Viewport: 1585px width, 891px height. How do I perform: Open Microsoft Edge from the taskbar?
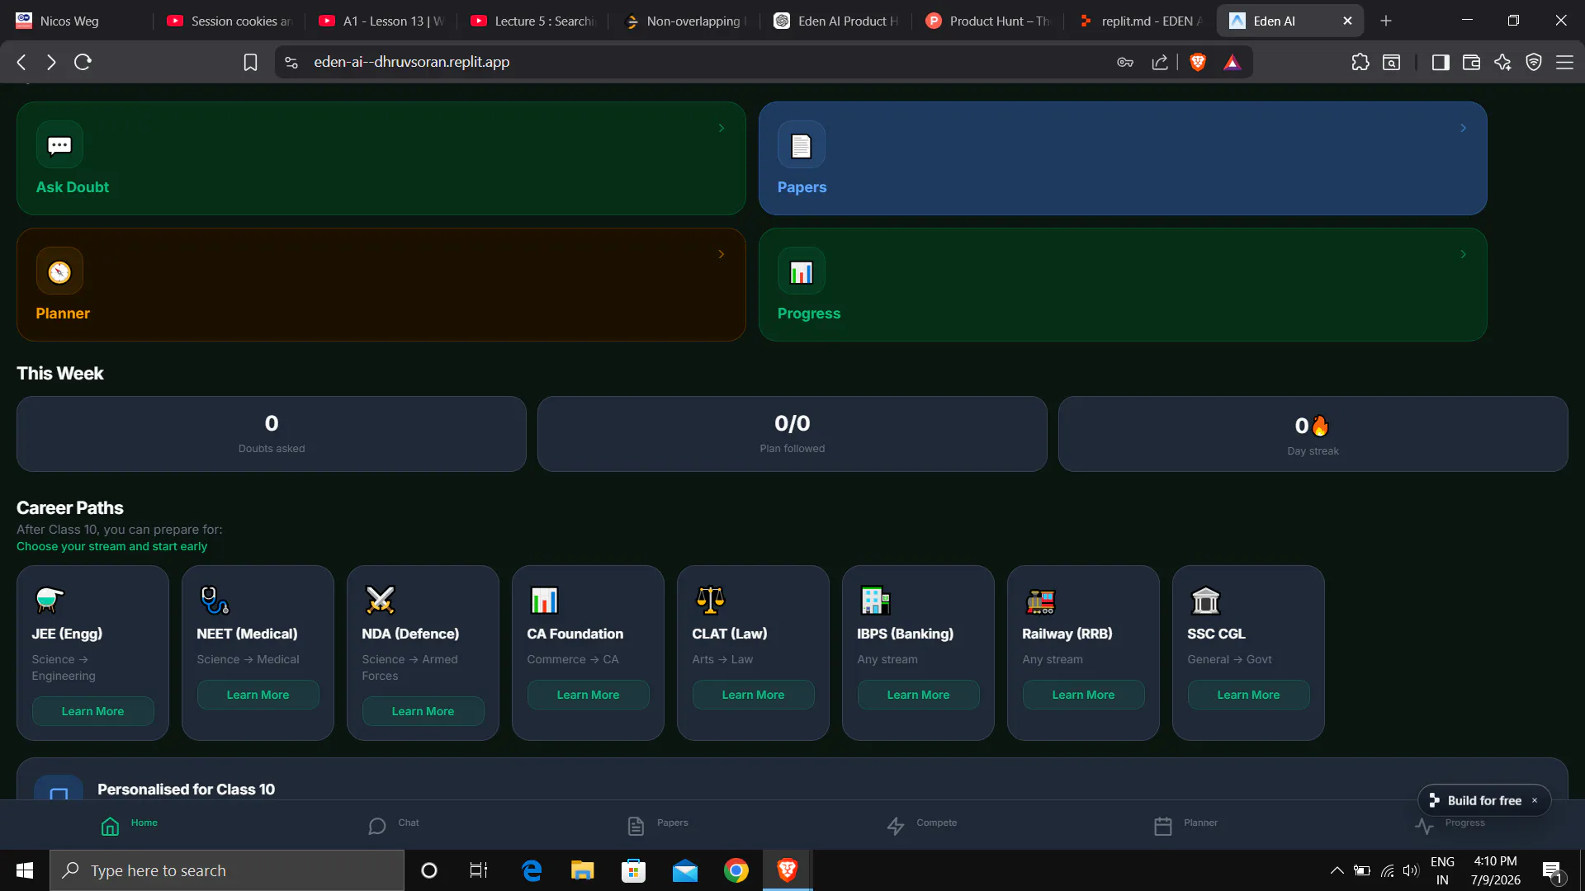[x=532, y=870]
